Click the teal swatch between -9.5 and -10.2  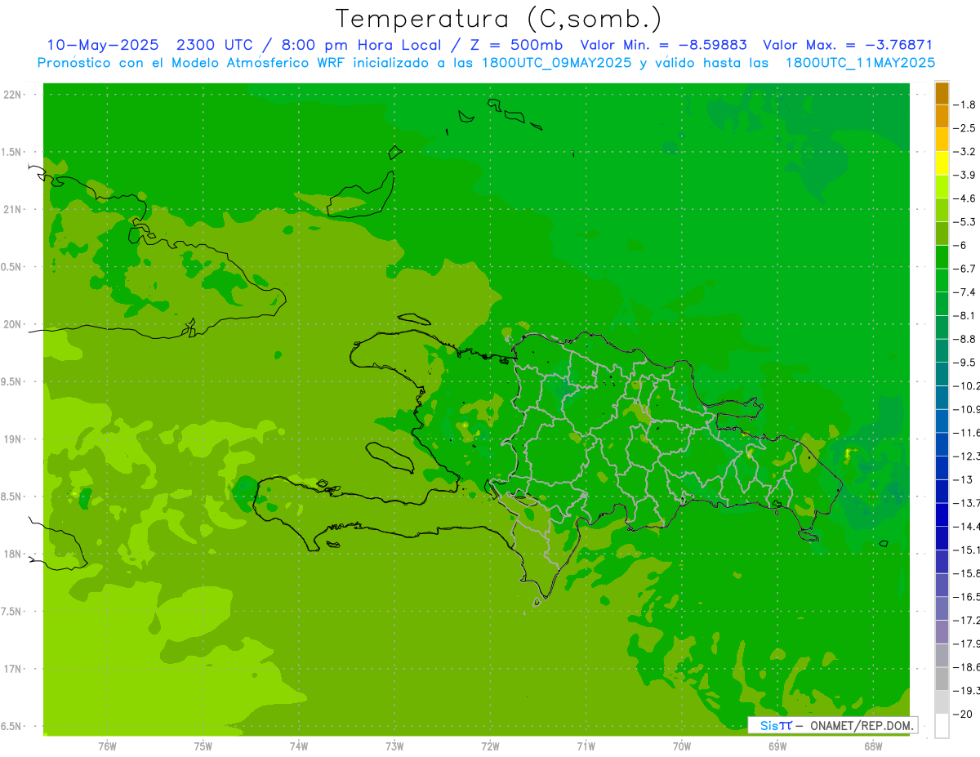(x=942, y=374)
